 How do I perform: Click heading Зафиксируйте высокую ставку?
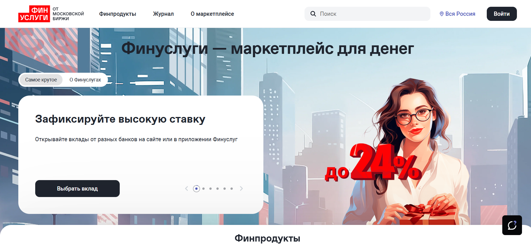click(120, 119)
